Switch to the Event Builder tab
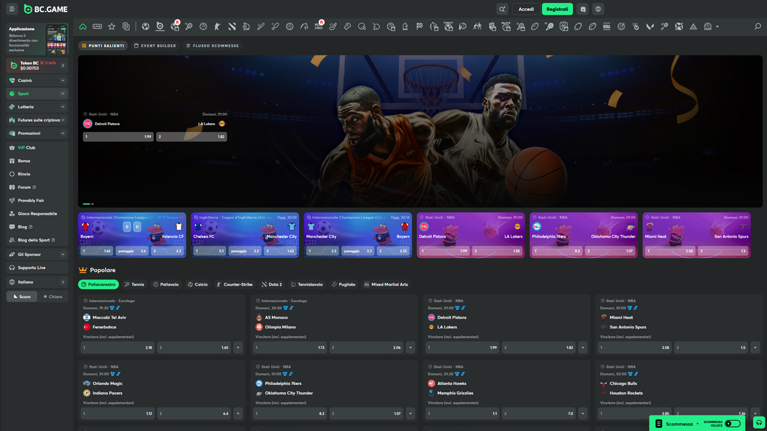Screen dimensions: 767x431 pos(155,46)
